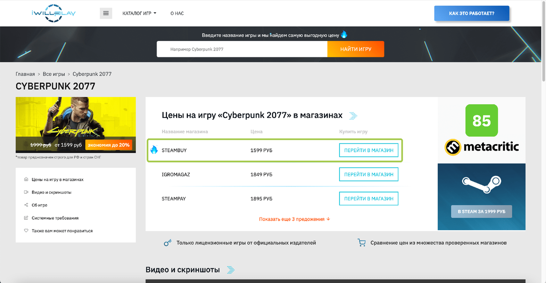Viewport: 546px width, 283px height.
Task: Go to IGROMAGAZ store via Перейти в магазин
Action: (369, 174)
